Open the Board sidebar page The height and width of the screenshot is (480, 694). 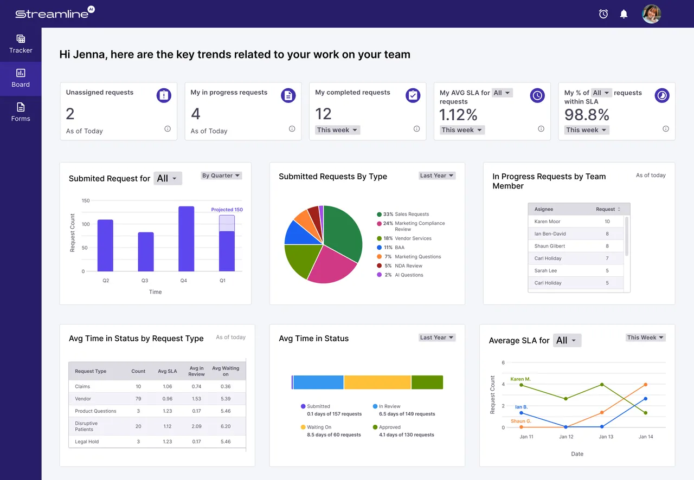tap(21, 79)
